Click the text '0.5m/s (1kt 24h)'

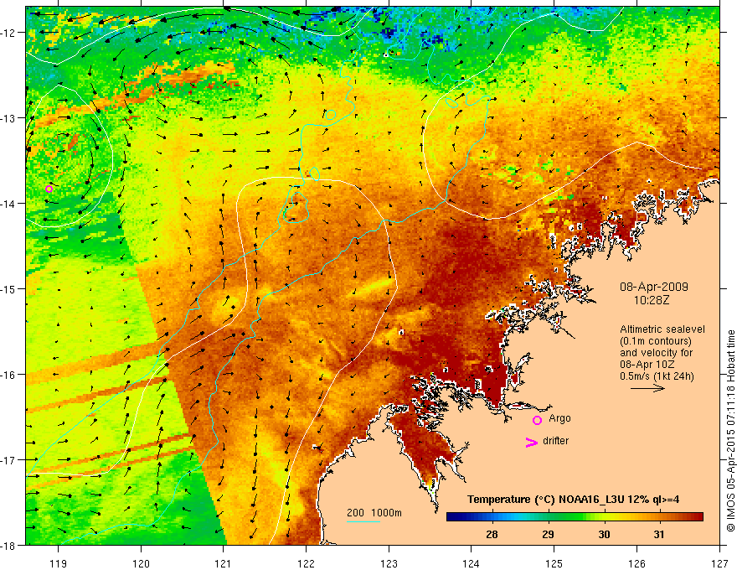pyautogui.click(x=657, y=376)
